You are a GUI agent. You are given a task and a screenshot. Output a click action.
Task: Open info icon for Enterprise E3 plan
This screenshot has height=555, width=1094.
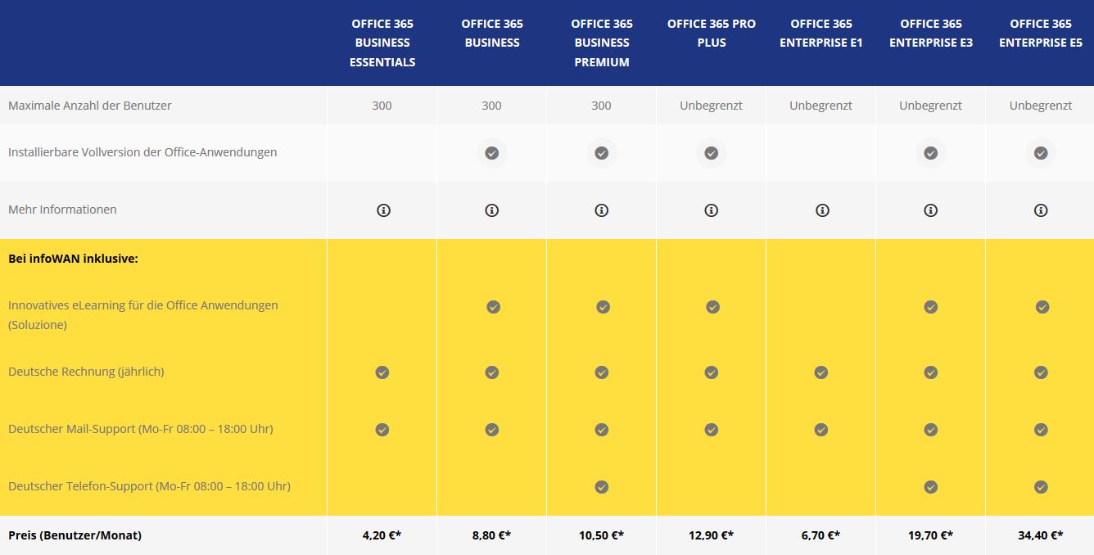coord(931,210)
